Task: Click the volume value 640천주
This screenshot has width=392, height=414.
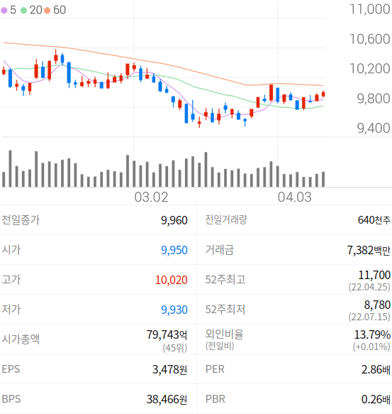Action: (x=374, y=220)
